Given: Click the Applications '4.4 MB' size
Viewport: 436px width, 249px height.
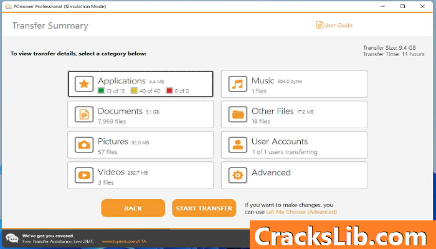Looking at the screenshot, I should click(x=156, y=82).
